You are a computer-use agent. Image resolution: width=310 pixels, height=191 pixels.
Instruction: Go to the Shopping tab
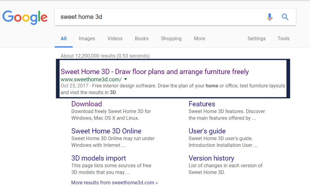tap(171, 39)
